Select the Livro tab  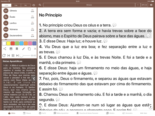click(x=6, y=5)
